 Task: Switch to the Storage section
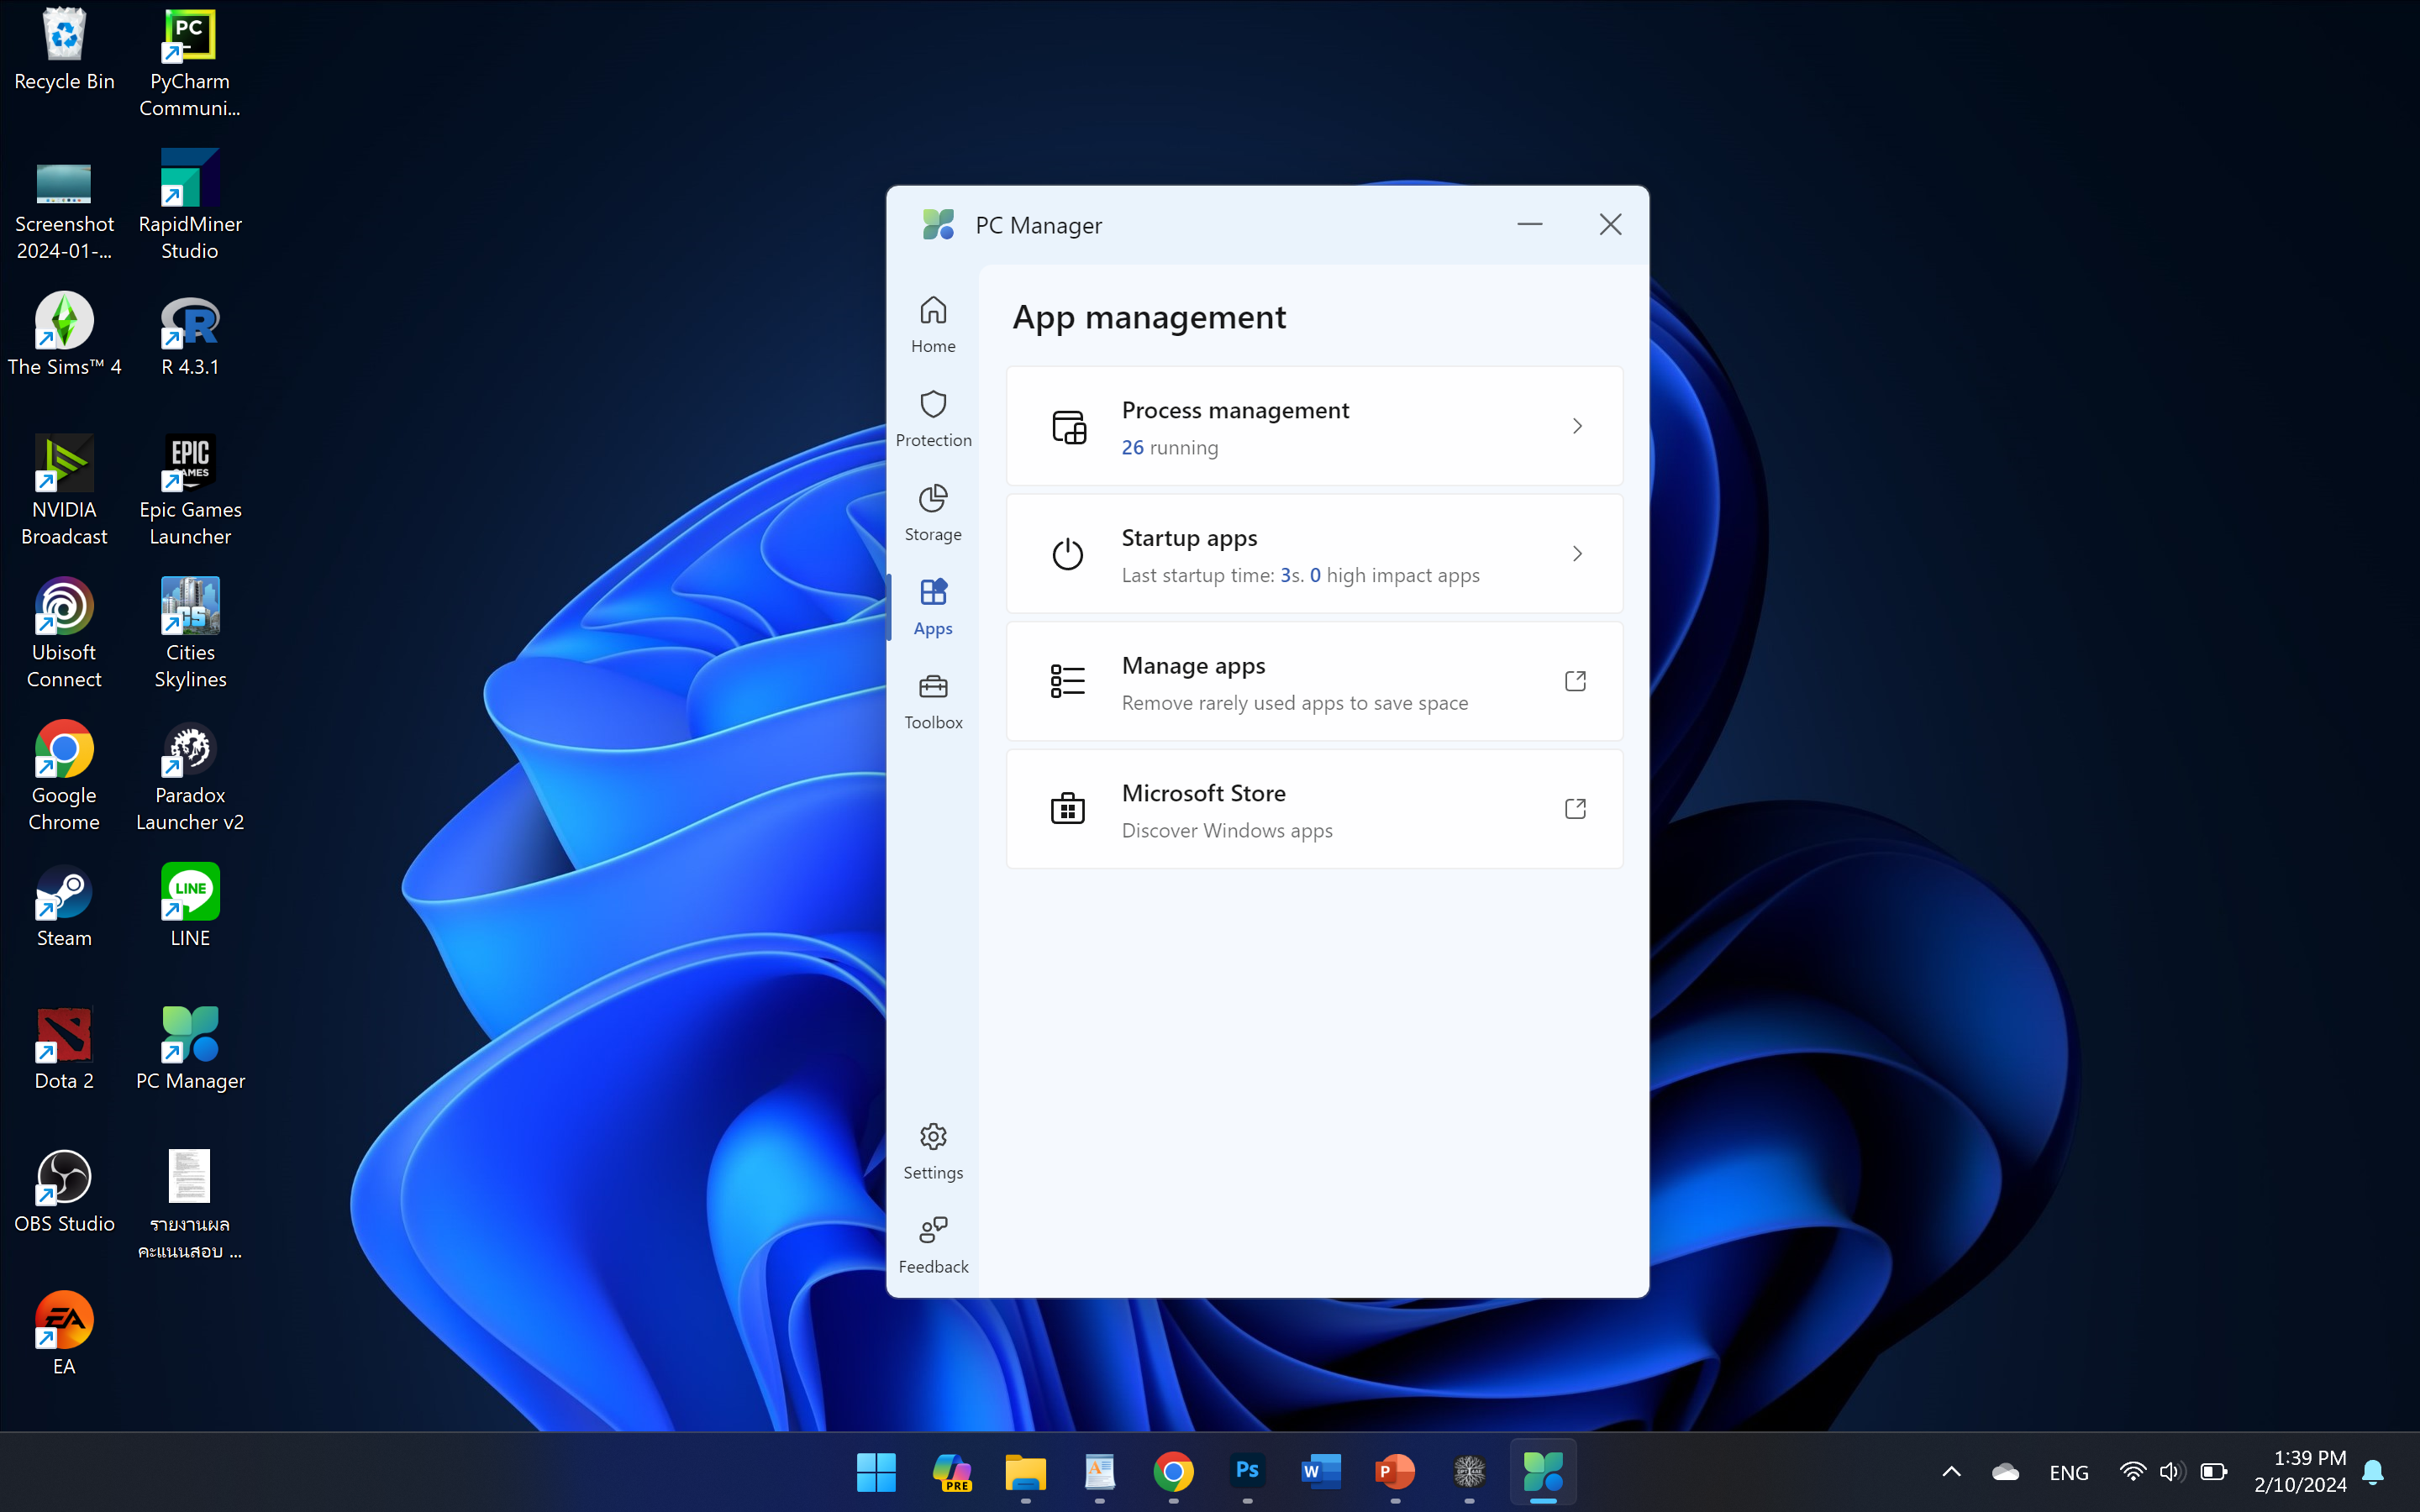[x=933, y=513]
